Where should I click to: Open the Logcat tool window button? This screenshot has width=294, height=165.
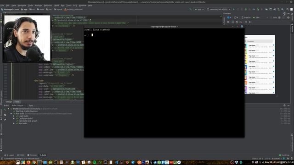pyautogui.click(x=9, y=155)
